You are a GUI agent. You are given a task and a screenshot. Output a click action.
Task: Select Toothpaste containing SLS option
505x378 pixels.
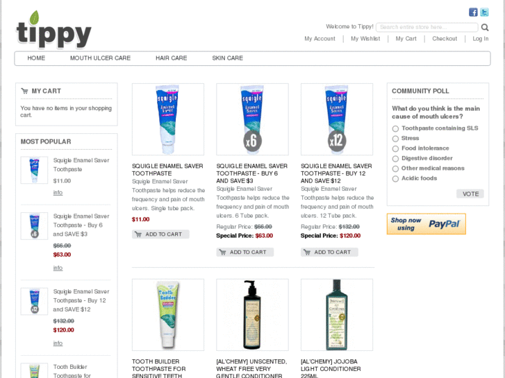(395, 129)
